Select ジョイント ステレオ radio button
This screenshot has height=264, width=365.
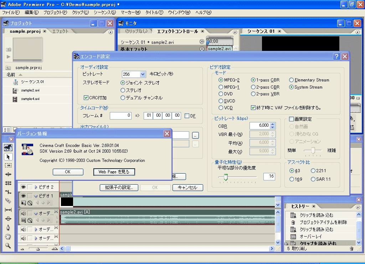coord(123,83)
